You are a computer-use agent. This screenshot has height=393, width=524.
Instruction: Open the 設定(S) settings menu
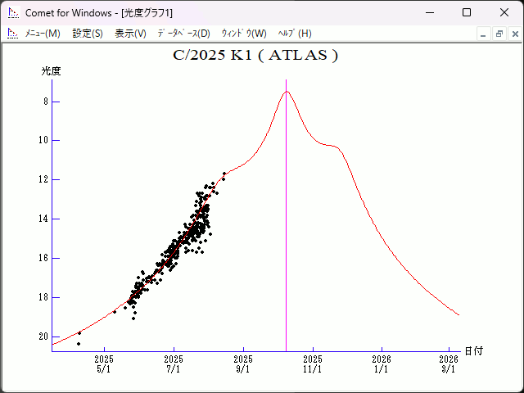click(88, 34)
